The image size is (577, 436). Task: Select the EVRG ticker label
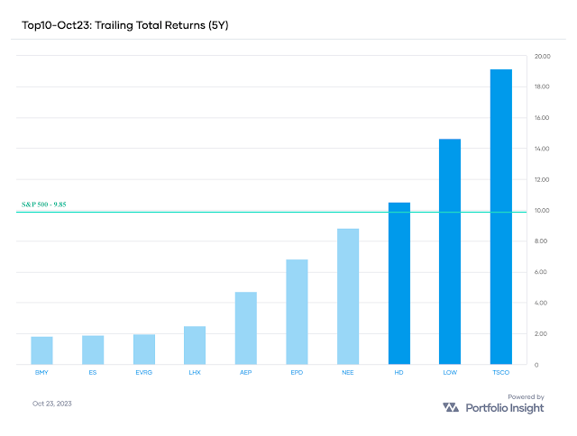[143, 370]
